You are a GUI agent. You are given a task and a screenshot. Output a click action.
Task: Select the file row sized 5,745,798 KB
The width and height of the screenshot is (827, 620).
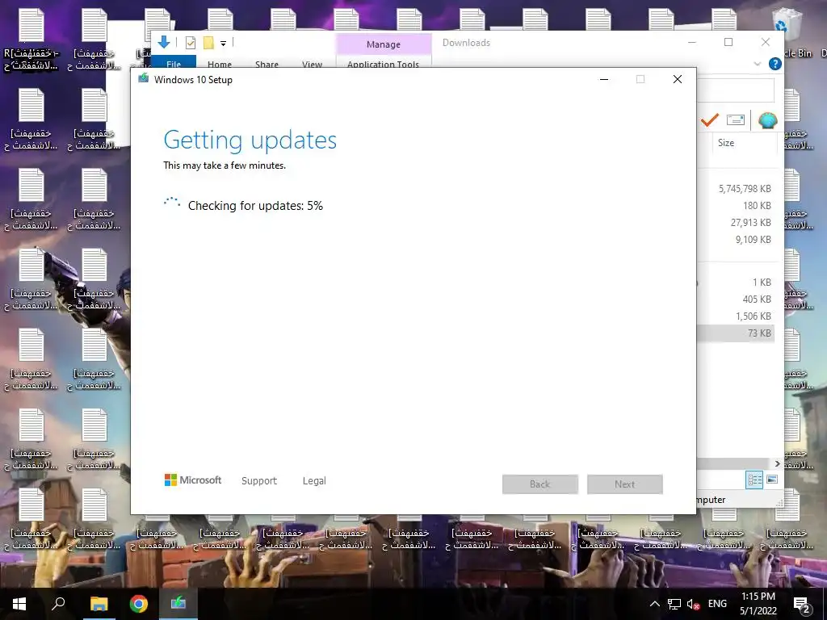tap(737, 189)
